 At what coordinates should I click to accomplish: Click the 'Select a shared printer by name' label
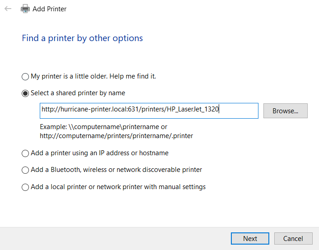point(78,93)
